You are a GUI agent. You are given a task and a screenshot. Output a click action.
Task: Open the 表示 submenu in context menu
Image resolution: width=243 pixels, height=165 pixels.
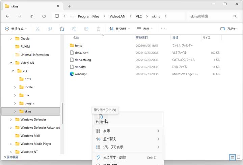[x=128, y=131]
